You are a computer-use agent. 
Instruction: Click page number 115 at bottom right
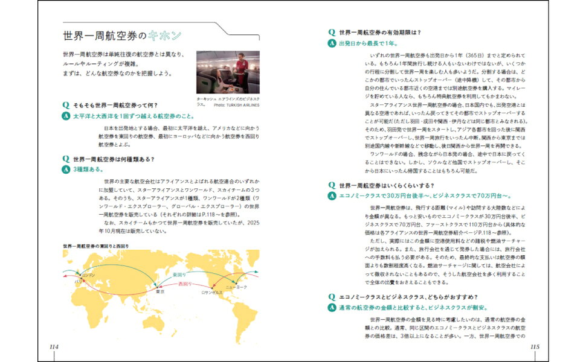pyautogui.click(x=534, y=346)
